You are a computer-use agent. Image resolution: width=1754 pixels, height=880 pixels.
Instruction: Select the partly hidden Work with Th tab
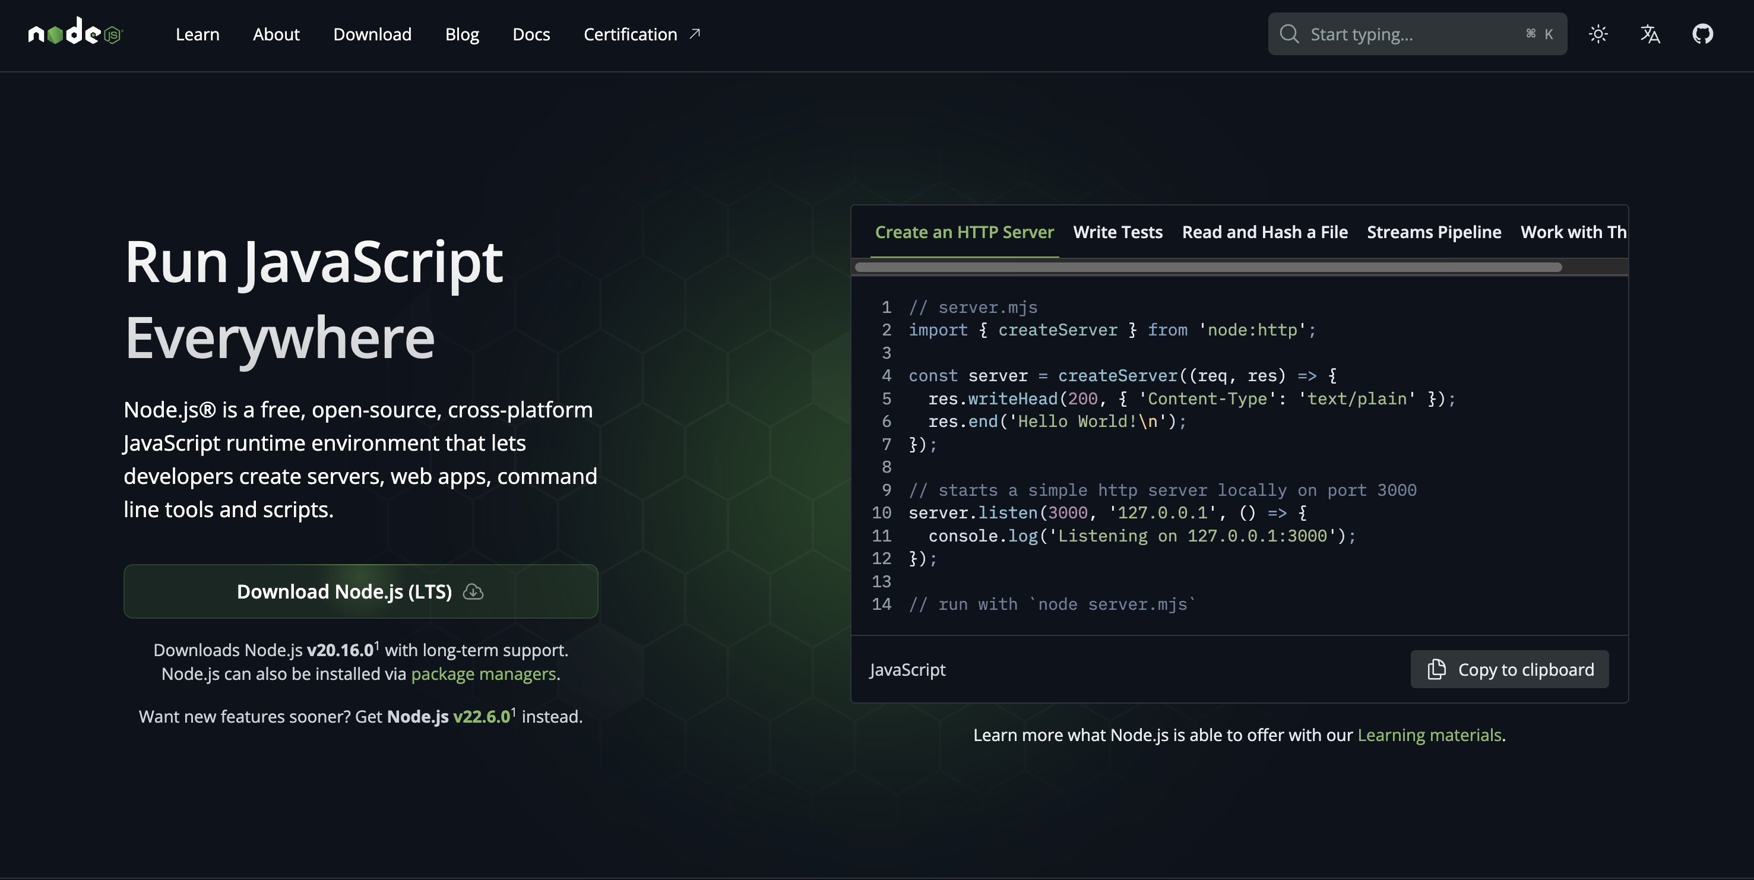click(x=1573, y=232)
